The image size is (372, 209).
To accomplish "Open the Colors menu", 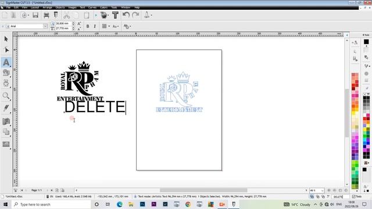I will [x=103, y=8].
